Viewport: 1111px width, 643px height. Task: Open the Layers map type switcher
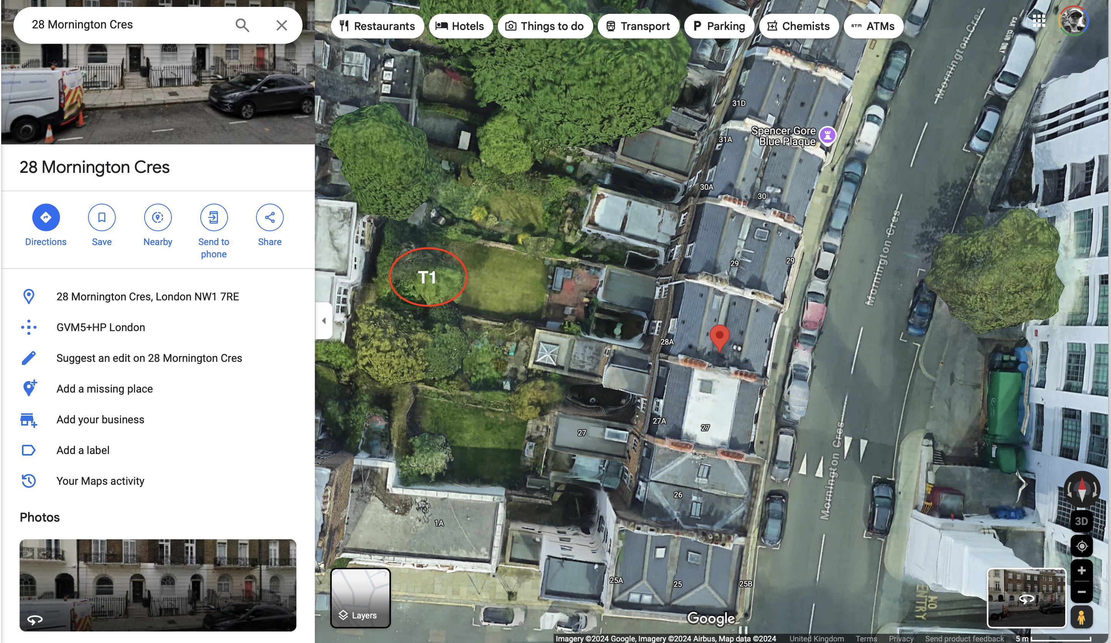pos(361,598)
